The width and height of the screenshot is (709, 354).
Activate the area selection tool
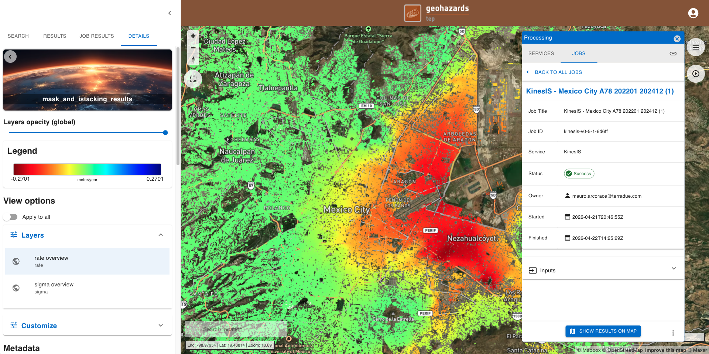193,79
